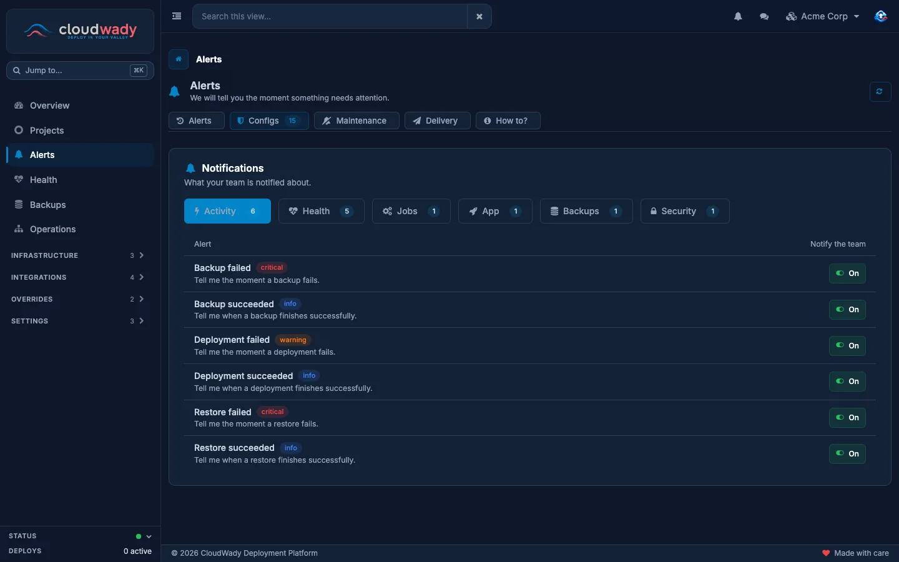The height and width of the screenshot is (562, 899).
Task: Expand the Infrastructure section
Action: point(80,255)
